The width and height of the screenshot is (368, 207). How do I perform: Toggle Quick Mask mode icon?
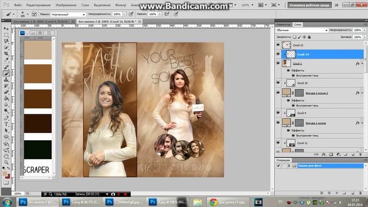pyautogui.click(x=6, y=183)
